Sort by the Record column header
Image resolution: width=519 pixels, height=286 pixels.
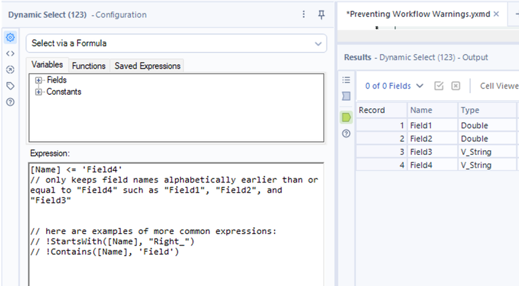(381, 110)
